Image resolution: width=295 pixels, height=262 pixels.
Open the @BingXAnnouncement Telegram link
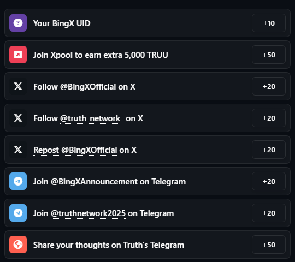point(95,182)
